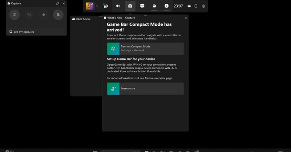Click Turn on Compact Mode card
291x152 pixels.
pyautogui.click(x=145, y=48)
